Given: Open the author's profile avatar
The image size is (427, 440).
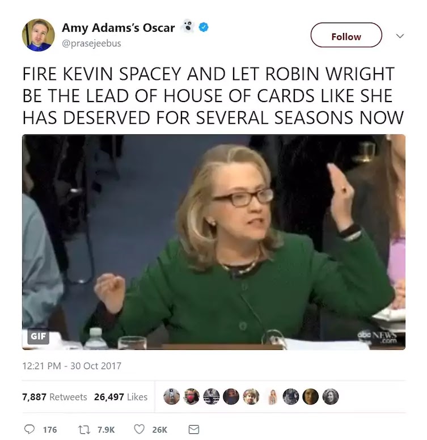Looking at the screenshot, I should click(x=38, y=35).
